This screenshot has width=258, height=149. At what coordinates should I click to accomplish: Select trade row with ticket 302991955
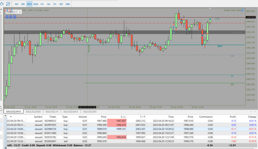pos(132,125)
